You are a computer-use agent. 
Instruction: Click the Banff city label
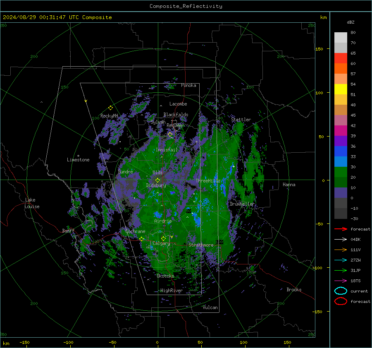pyautogui.click(x=68, y=230)
